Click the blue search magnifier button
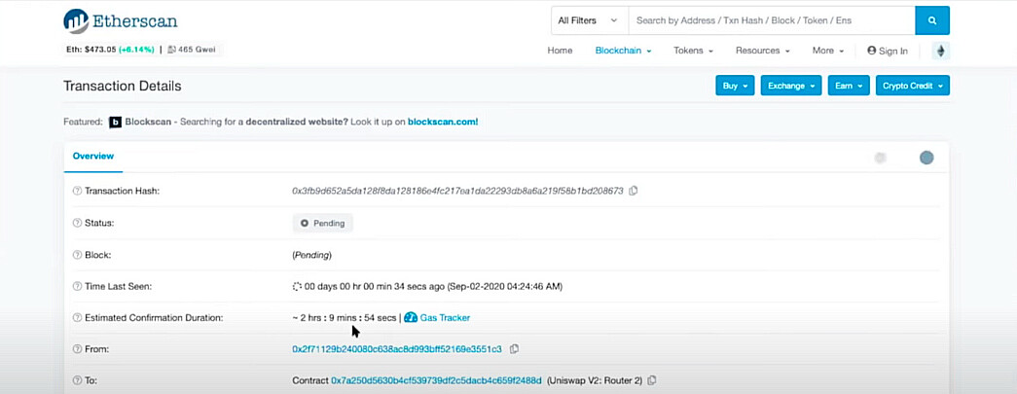The height and width of the screenshot is (394, 1017). click(x=932, y=20)
